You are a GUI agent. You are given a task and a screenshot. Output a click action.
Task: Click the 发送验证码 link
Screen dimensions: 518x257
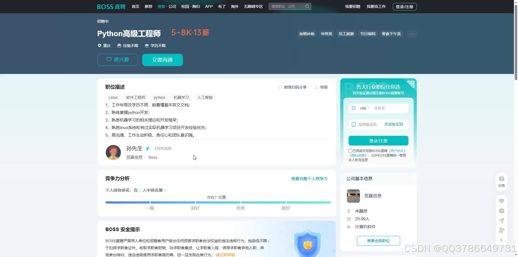click(393, 124)
